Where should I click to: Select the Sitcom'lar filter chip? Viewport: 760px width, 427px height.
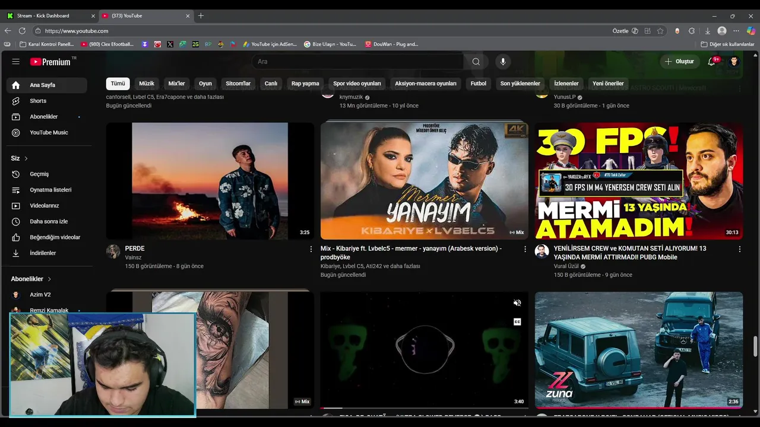coord(238,84)
